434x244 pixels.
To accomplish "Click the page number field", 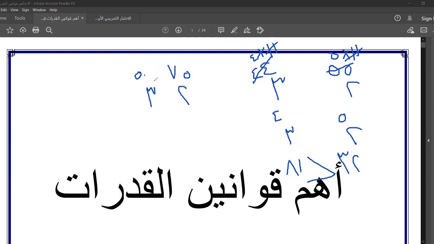I will (x=192, y=30).
